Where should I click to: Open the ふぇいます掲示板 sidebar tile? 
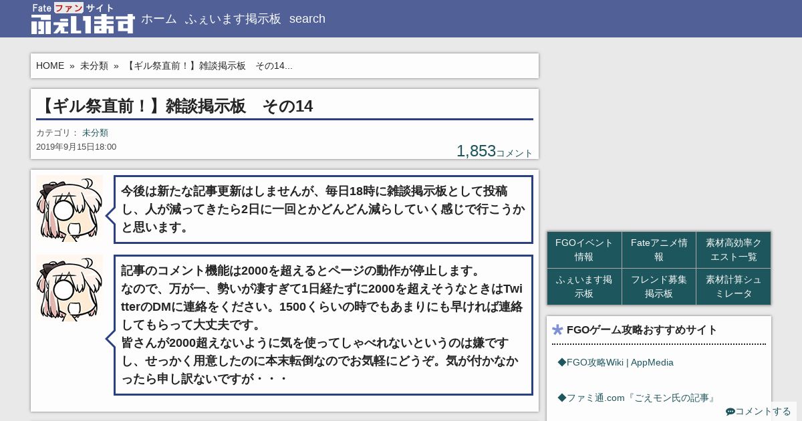pos(584,287)
